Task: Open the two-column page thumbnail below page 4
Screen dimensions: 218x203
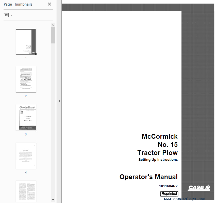Action: tap(26, 191)
